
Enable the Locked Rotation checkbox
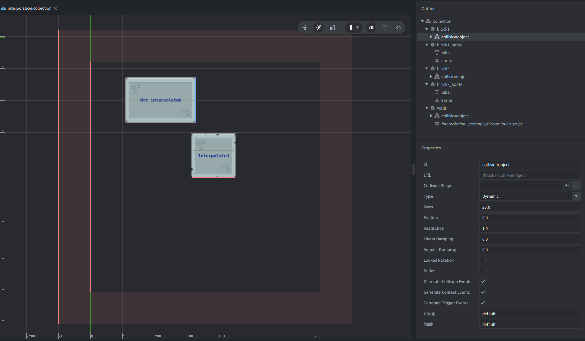483,260
